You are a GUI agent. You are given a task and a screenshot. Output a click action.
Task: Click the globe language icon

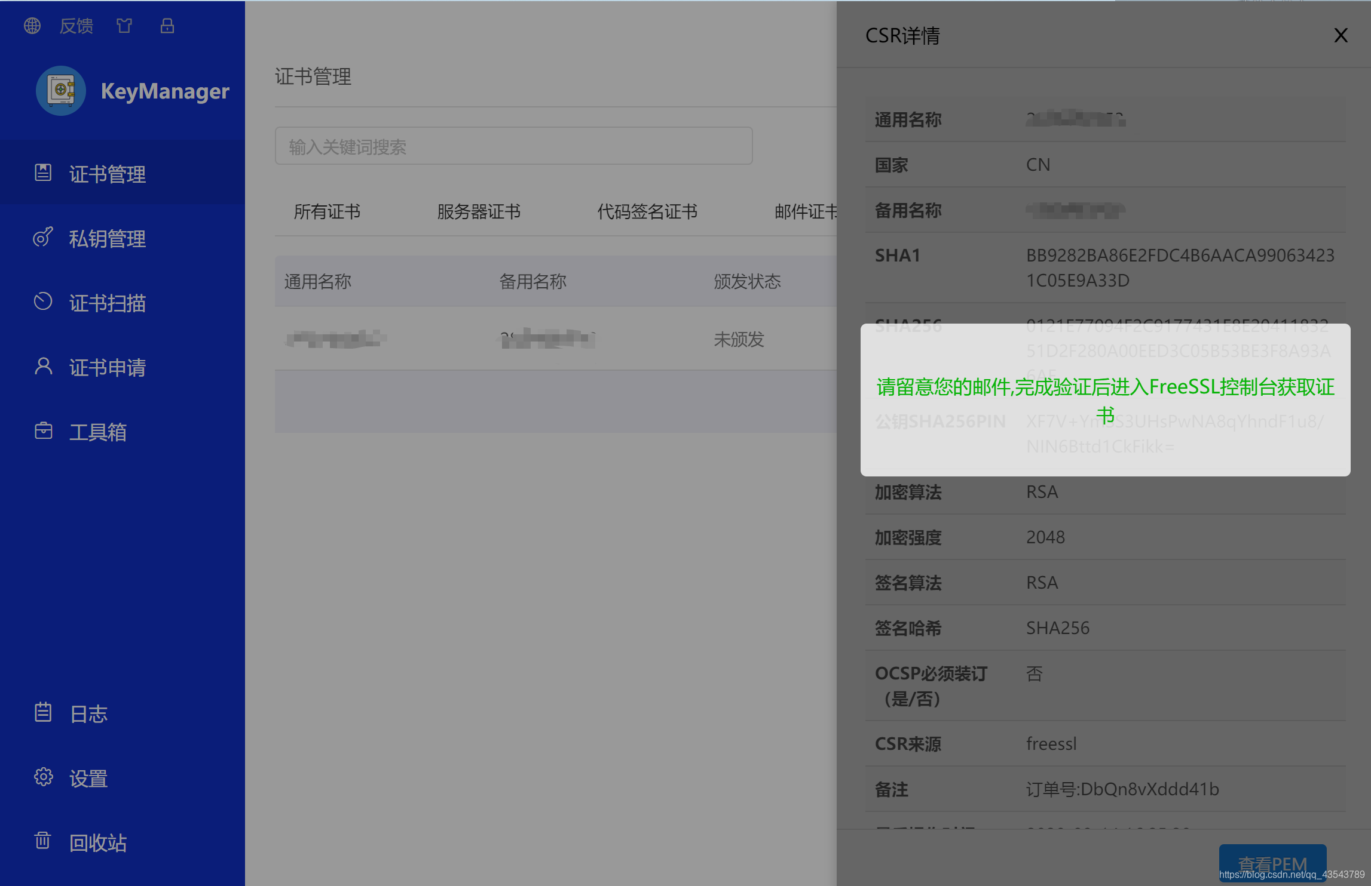(32, 26)
